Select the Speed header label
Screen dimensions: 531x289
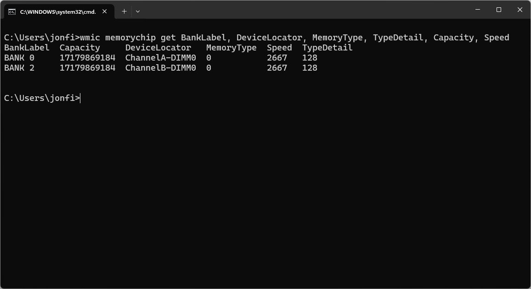pyautogui.click(x=279, y=47)
